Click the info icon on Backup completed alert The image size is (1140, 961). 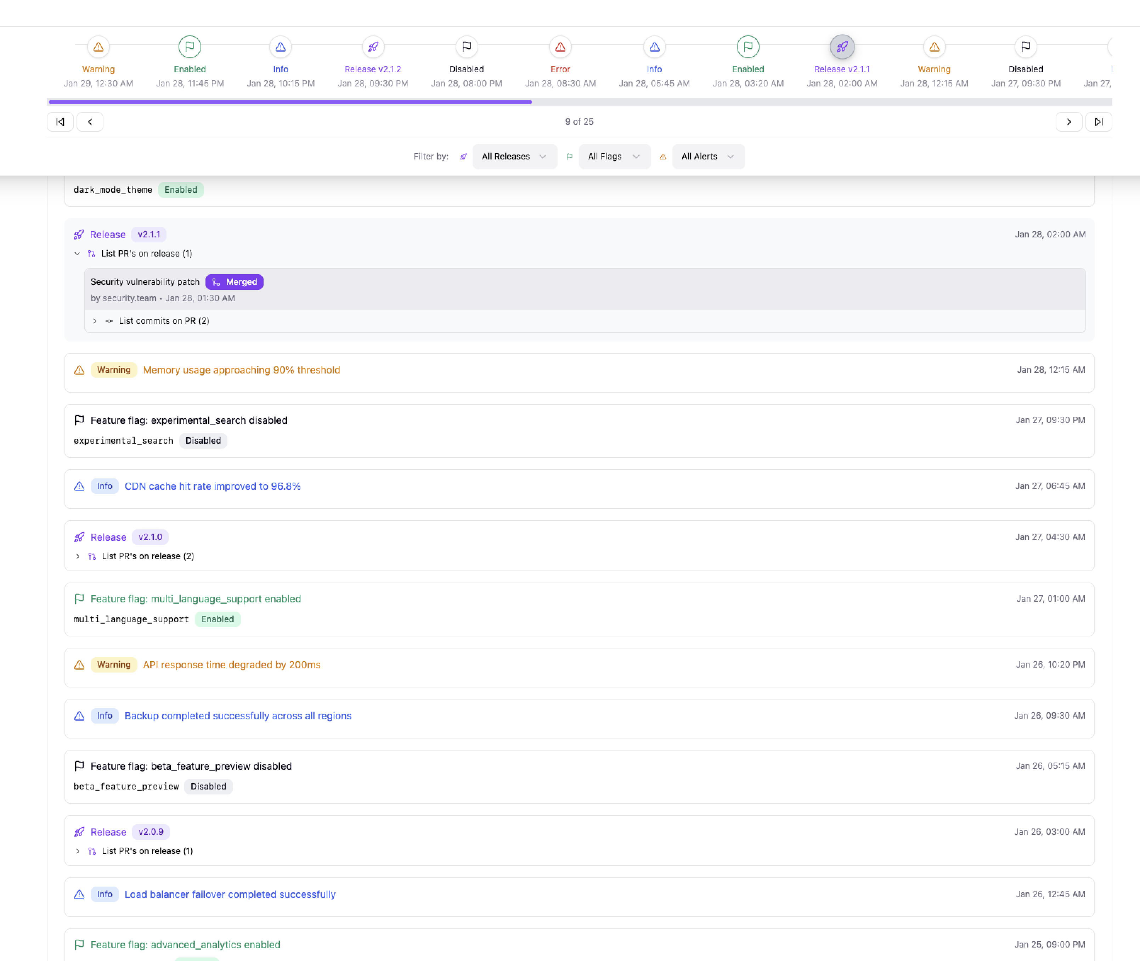click(x=79, y=716)
